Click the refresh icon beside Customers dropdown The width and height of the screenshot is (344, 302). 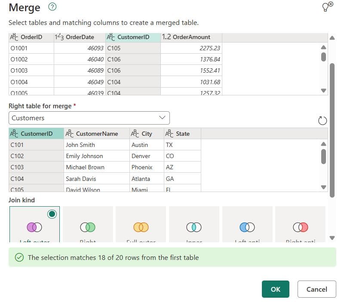(322, 121)
